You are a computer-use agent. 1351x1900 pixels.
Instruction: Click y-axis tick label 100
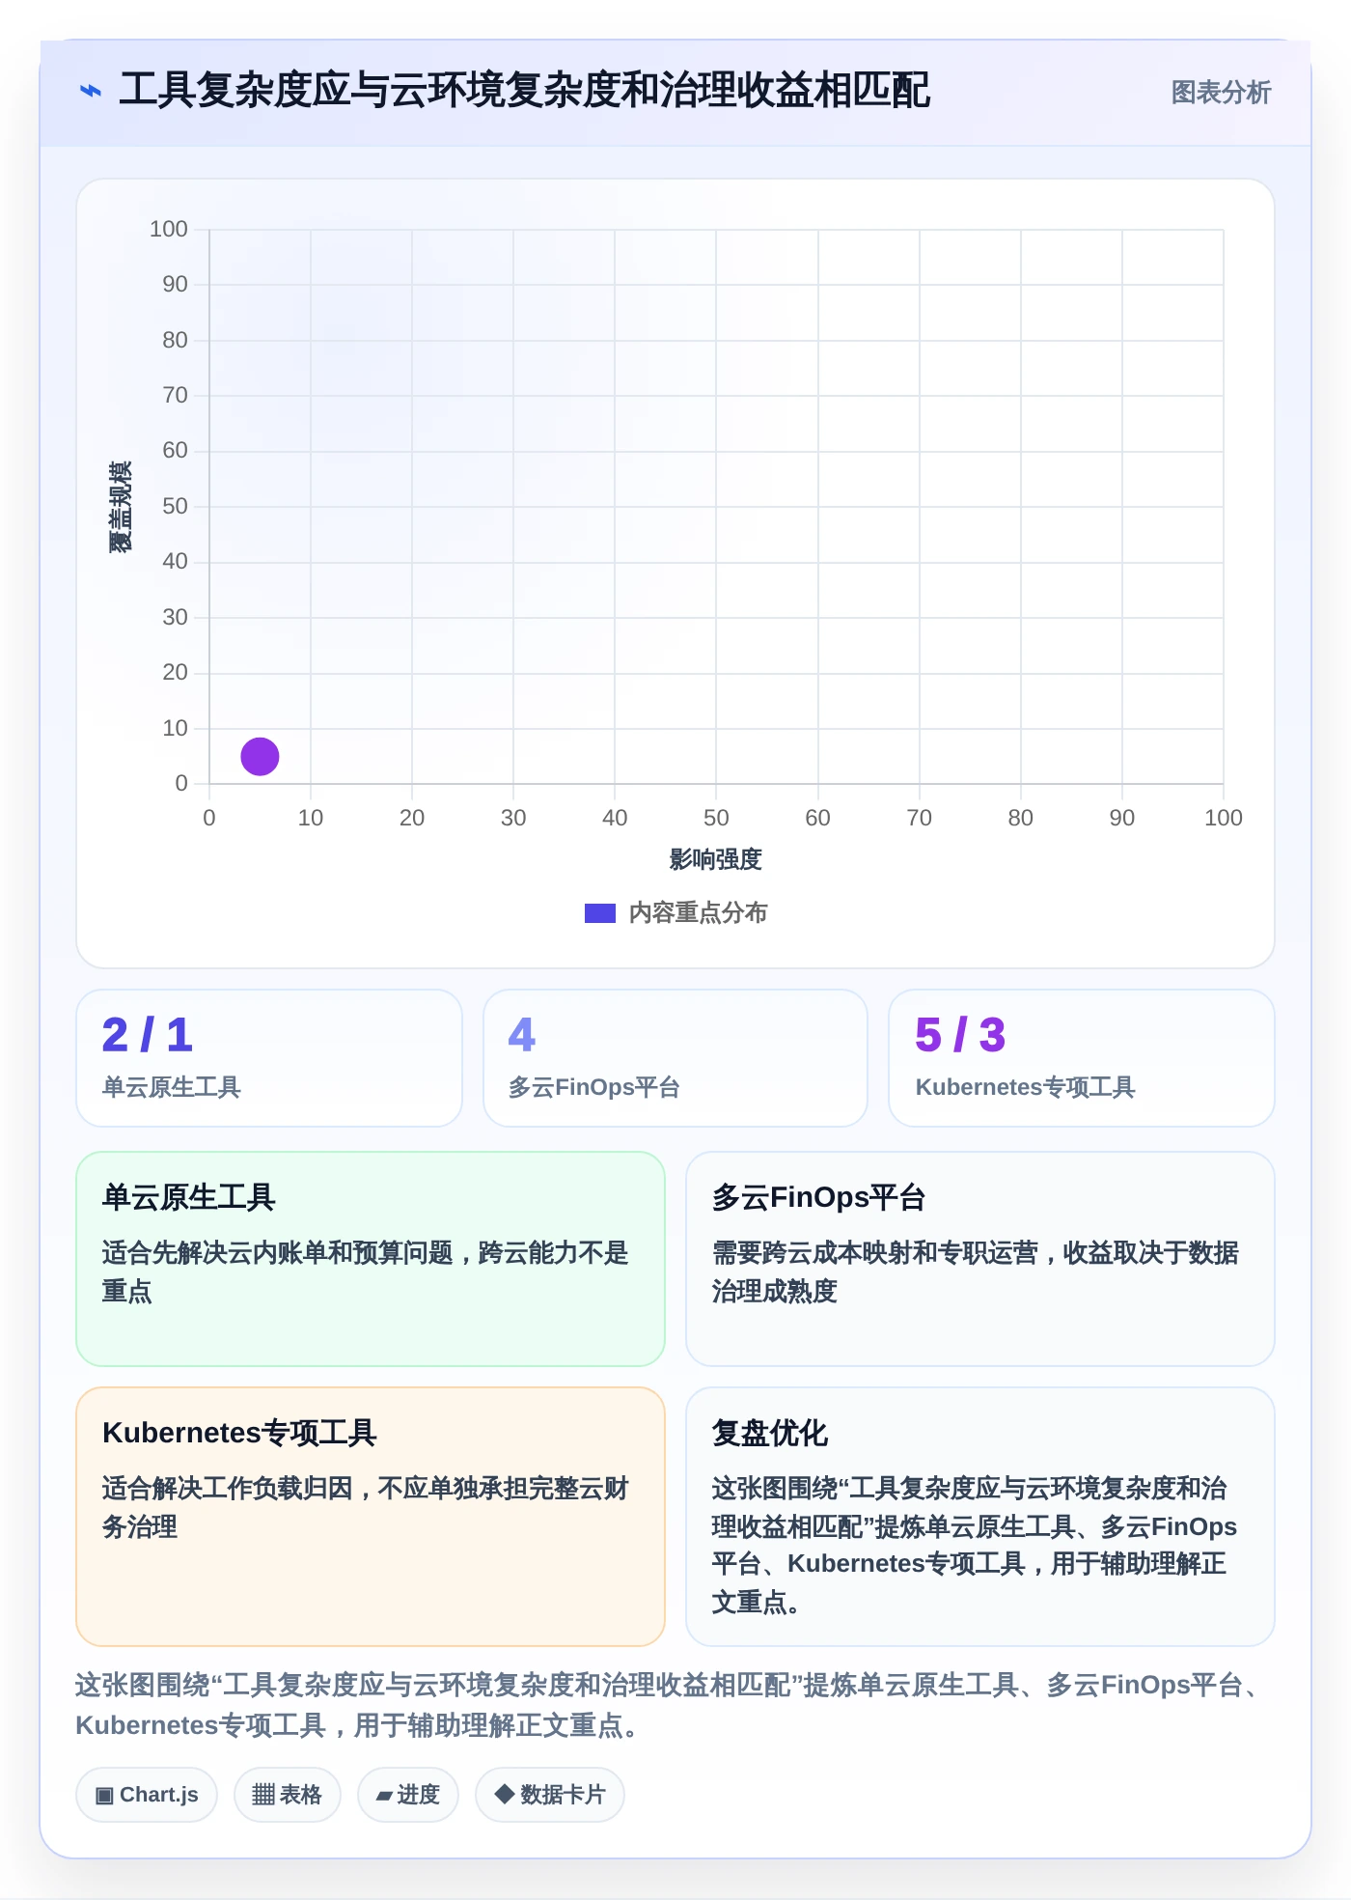point(169,229)
